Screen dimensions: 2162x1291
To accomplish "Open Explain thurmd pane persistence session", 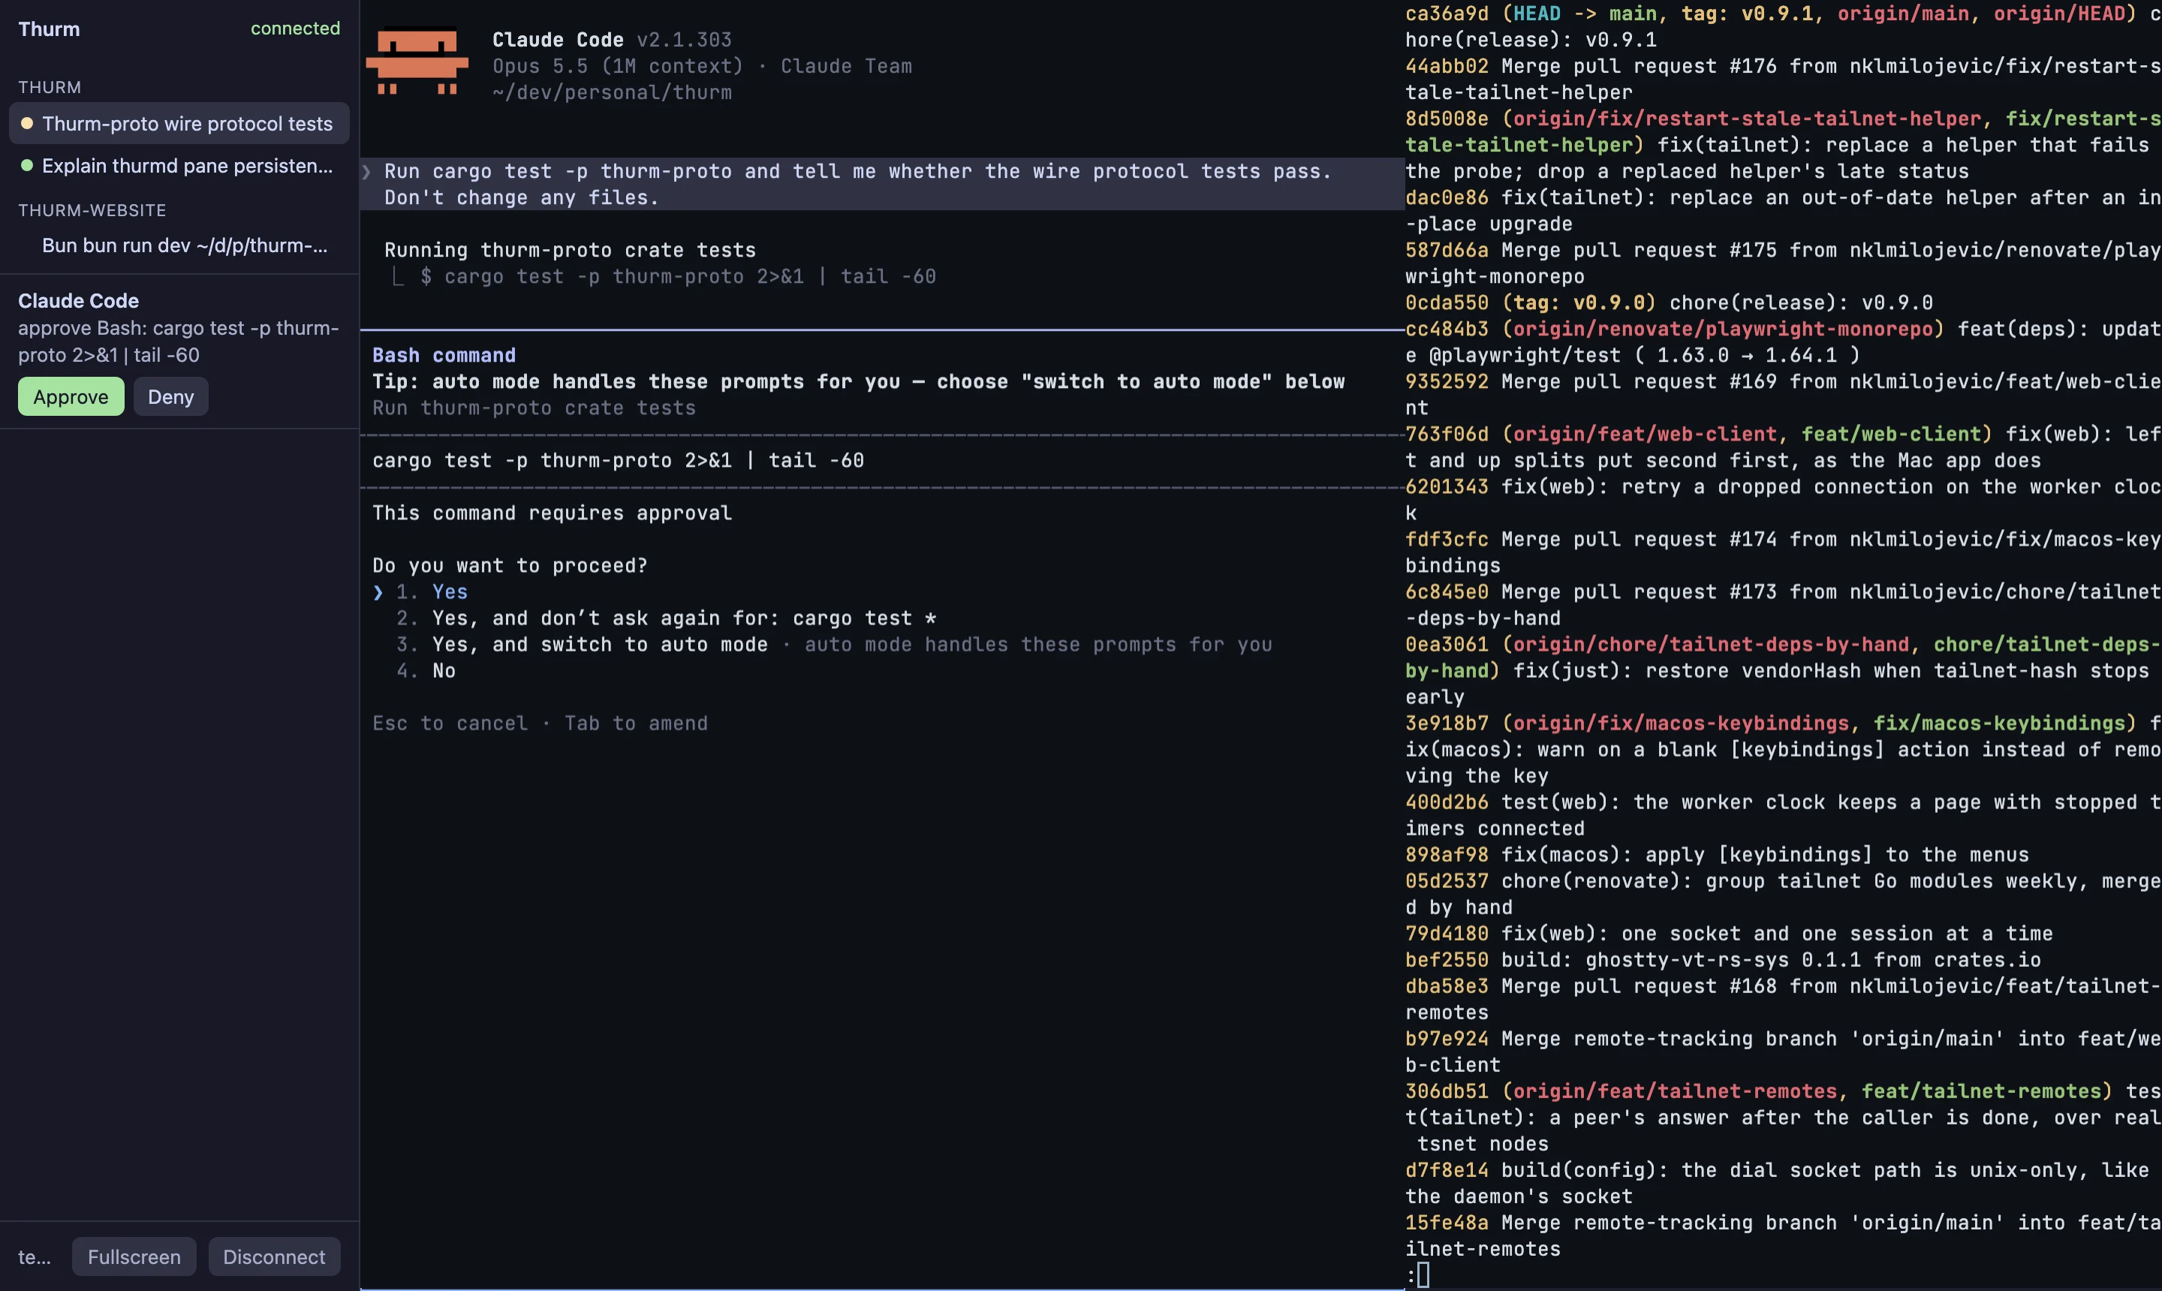I will pos(179,165).
